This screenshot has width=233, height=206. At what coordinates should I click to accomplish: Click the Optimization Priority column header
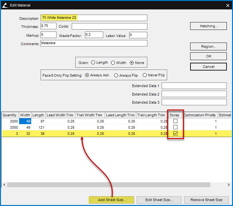click(199, 115)
